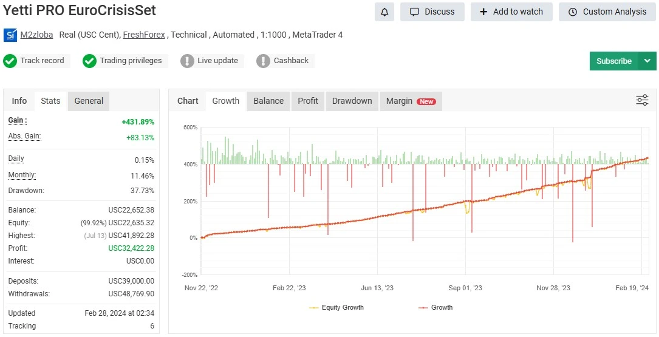Image resolution: width=659 pixels, height=337 pixels.
Task: Select the Margin tab marked New
Action: tap(411, 101)
